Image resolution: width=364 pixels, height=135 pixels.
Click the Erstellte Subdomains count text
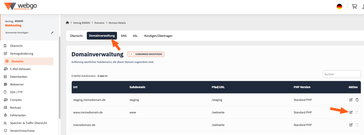tap(90, 76)
